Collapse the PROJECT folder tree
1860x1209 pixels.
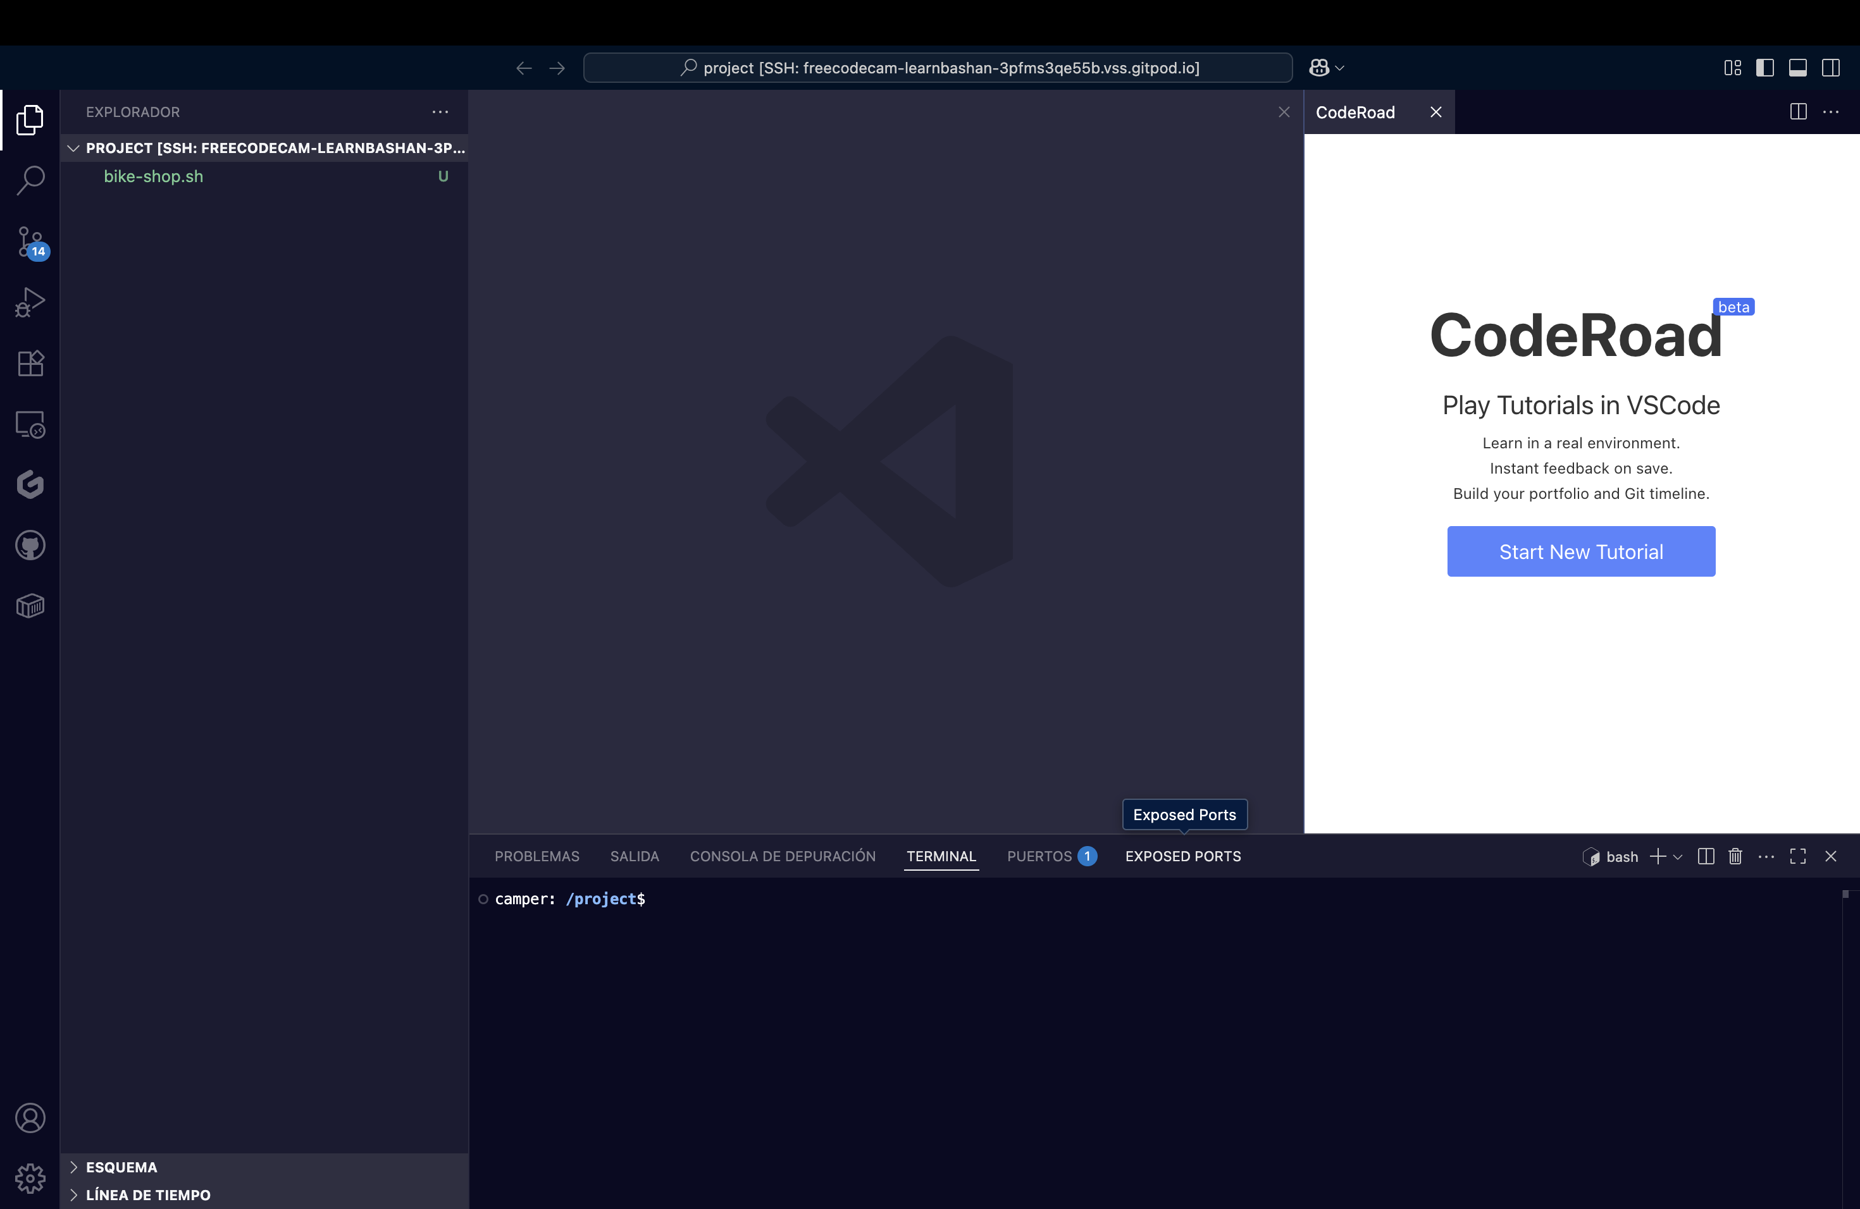(73, 147)
